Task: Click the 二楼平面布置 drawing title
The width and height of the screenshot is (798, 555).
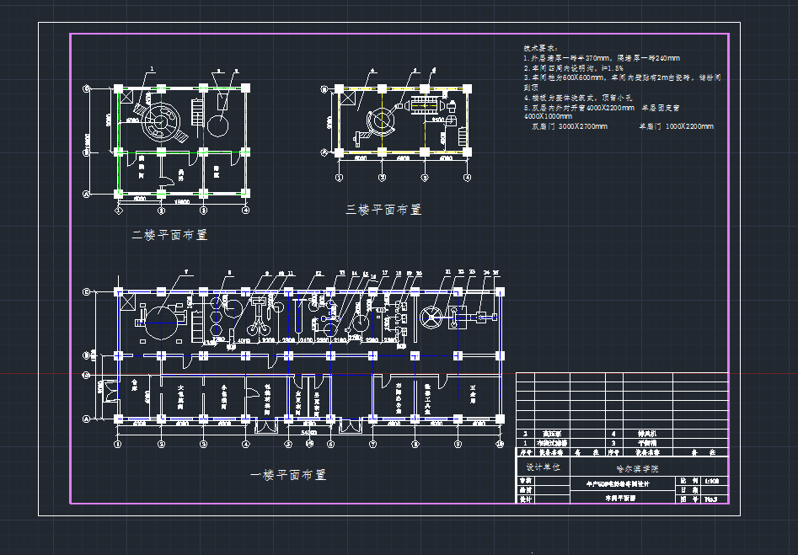Action: pos(169,235)
